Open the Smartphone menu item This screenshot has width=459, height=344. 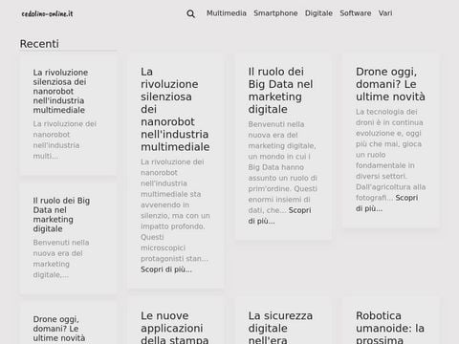click(x=275, y=13)
